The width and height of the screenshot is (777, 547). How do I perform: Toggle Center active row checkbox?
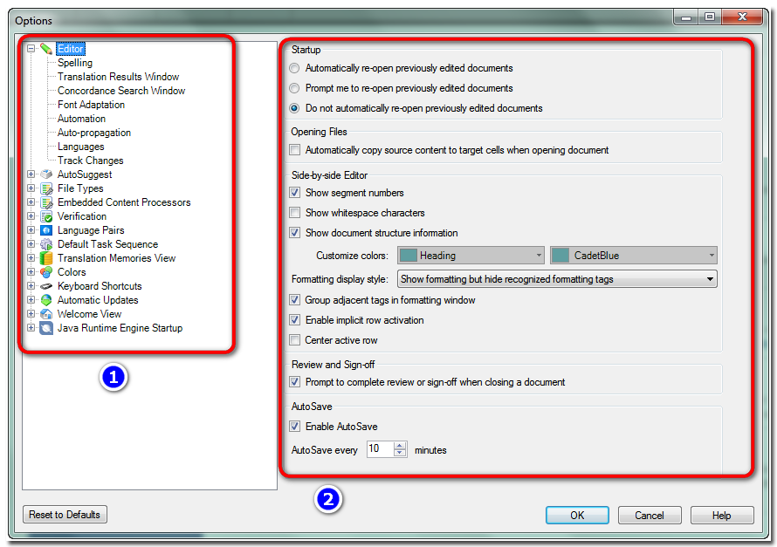(x=295, y=340)
